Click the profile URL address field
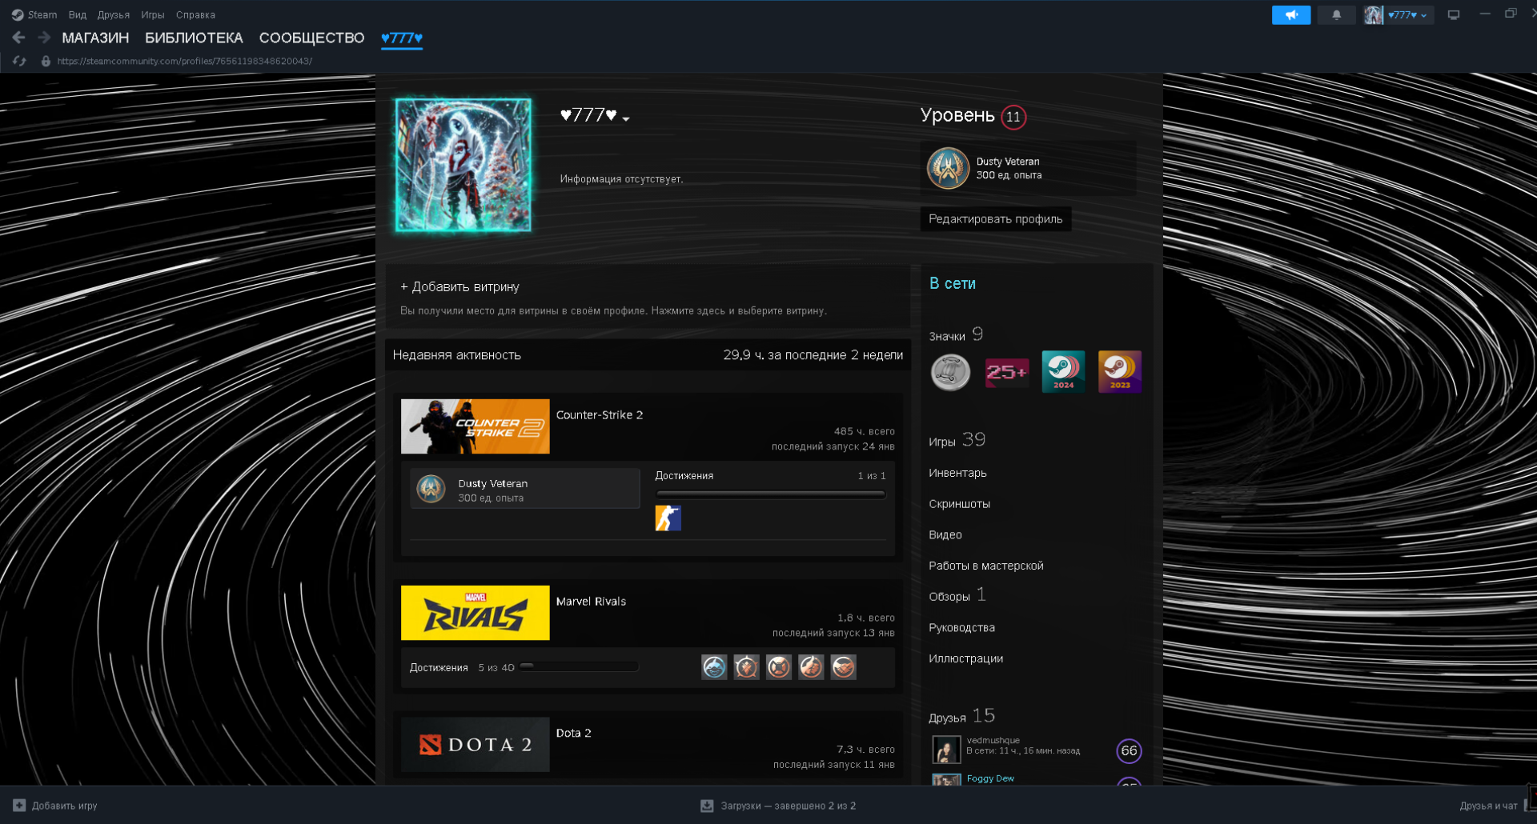This screenshot has width=1537, height=824. [x=184, y=61]
